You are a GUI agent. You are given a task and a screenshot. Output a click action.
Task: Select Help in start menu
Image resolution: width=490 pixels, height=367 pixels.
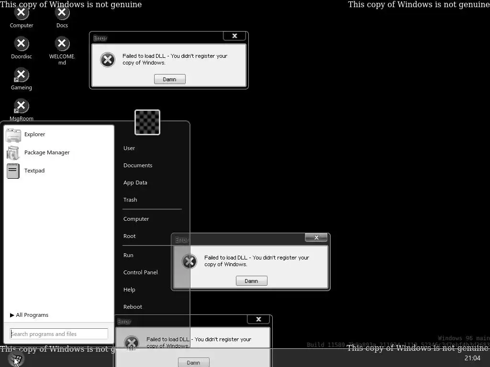pos(129,290)
